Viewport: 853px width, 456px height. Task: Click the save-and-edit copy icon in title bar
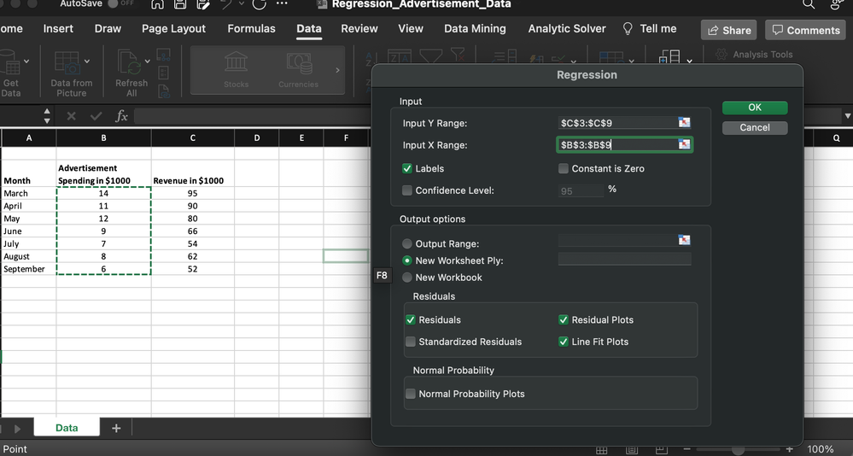coord(203,4)
